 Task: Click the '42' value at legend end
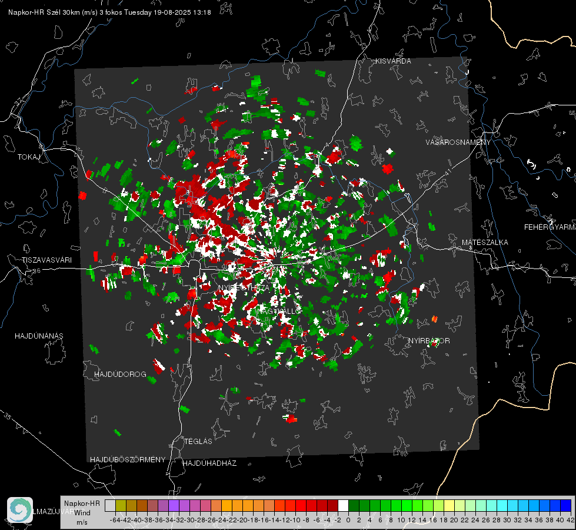click(571, 520)
